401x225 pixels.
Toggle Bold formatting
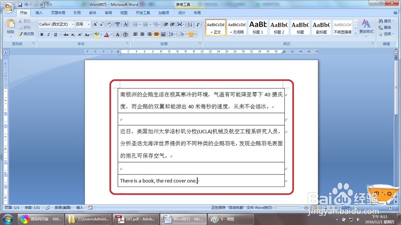click(x=42, y=34)
